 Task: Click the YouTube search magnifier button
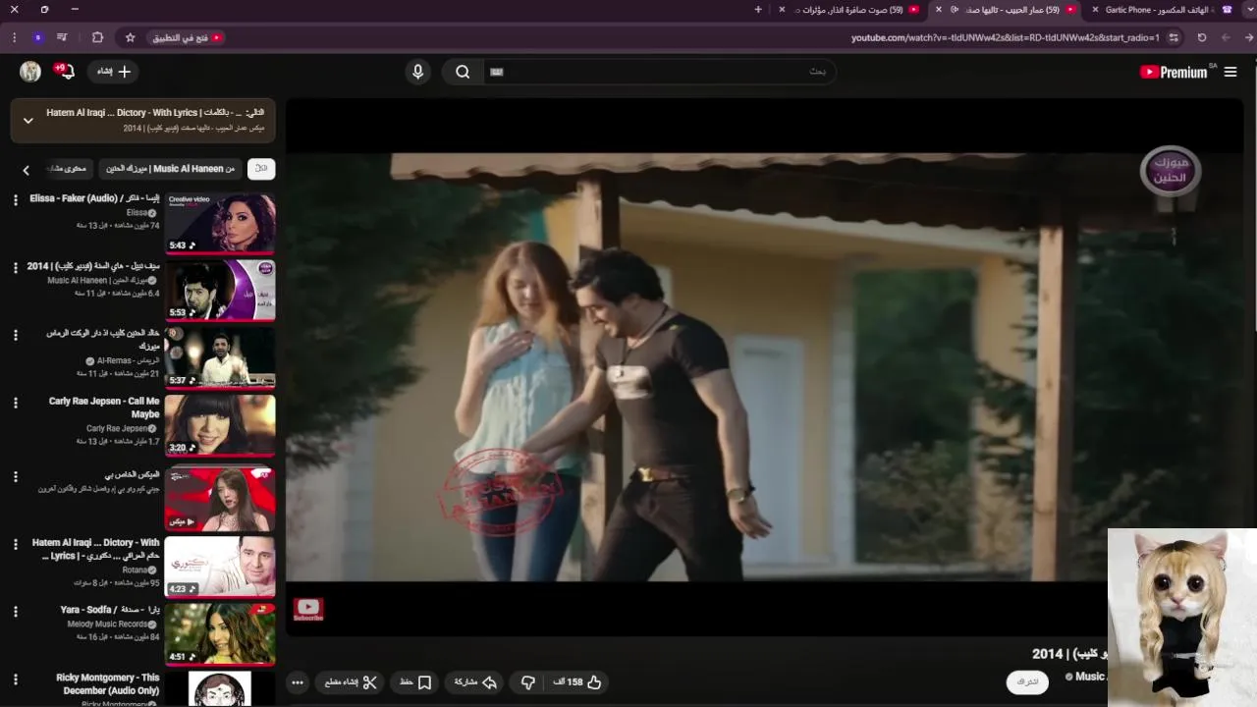(x=463, y=72)
